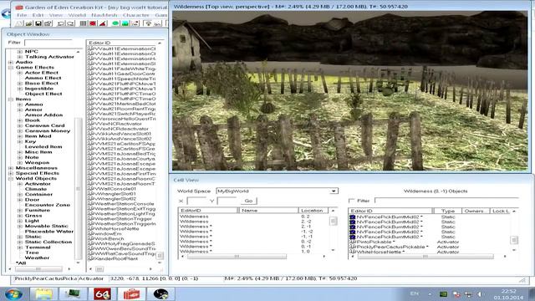Viewport: 535px width, 301px height.
Task: Sort cell list by Name column header
Action: (268, 210)
